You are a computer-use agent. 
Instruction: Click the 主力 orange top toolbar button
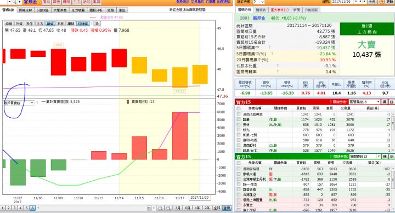tap(77, 2)
